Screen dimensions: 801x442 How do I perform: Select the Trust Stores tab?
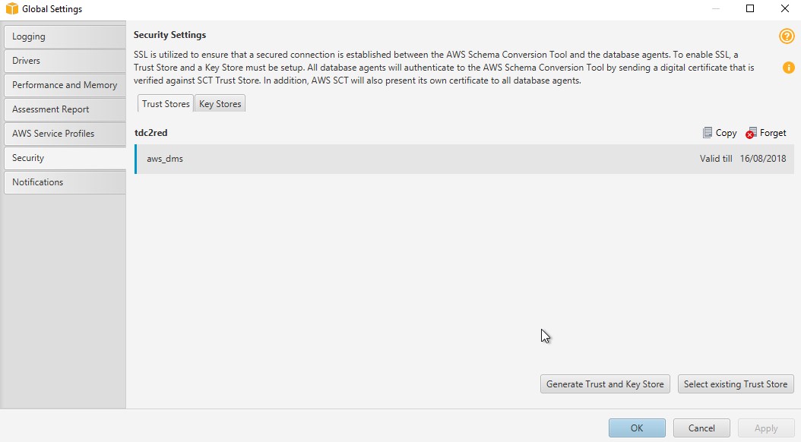coord(166,103)
